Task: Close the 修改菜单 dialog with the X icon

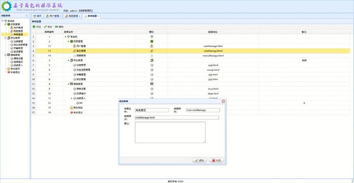Action: (x=223, y=101)
